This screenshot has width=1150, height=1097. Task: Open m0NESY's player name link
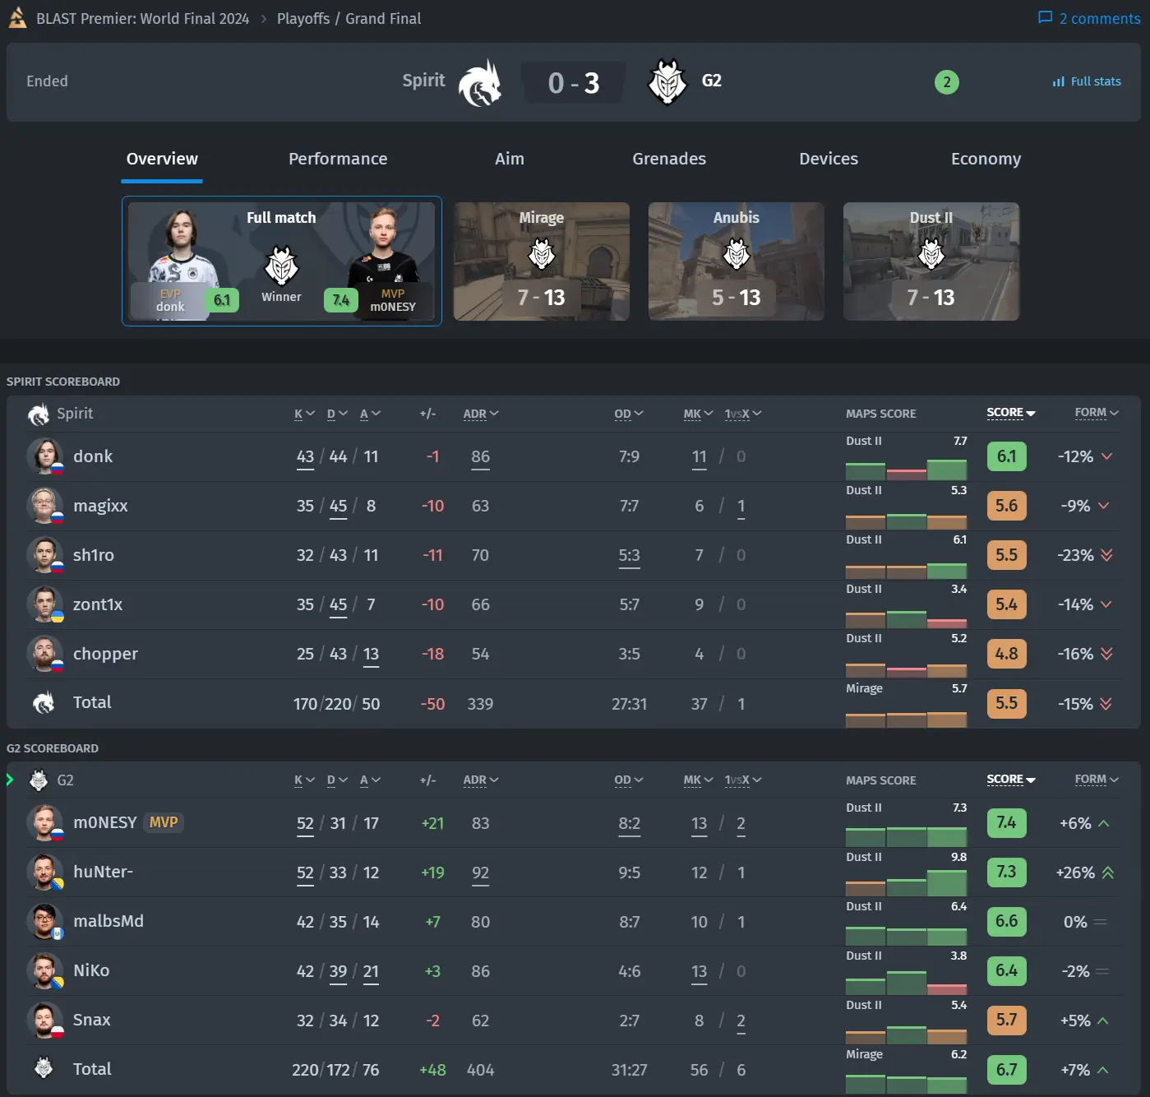point(105,822)
